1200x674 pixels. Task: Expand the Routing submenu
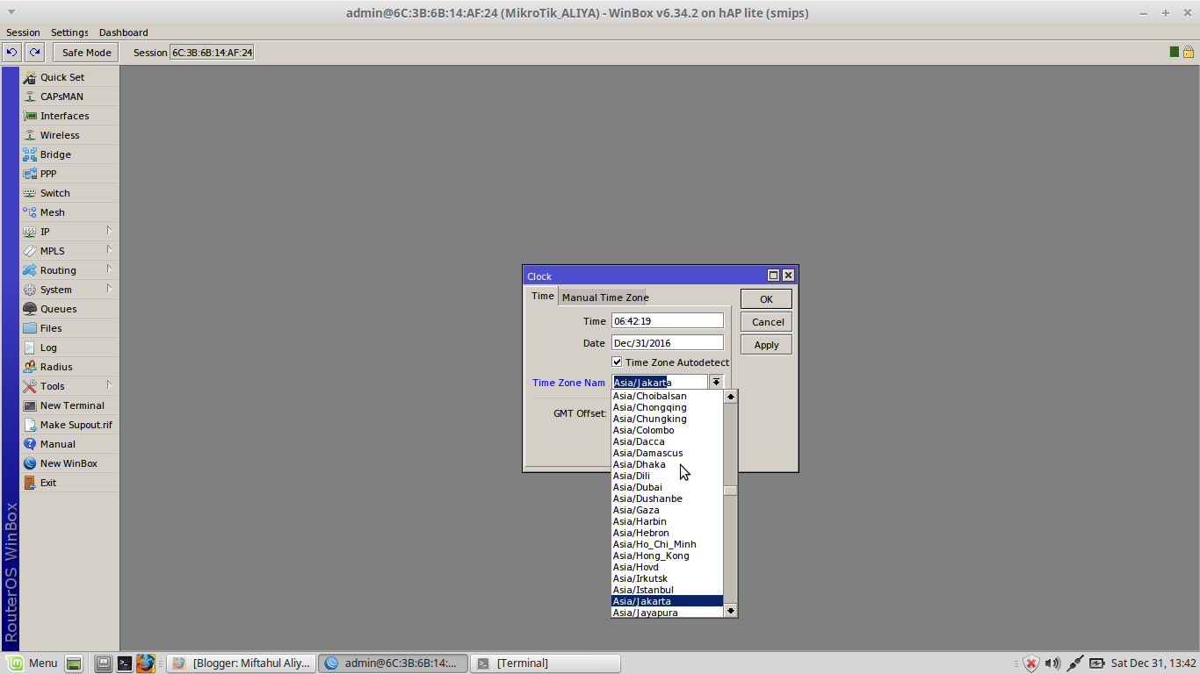[69, 270]
